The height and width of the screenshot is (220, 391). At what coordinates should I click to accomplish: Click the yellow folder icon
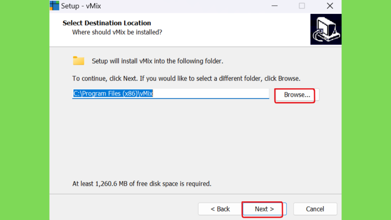tap(79, 61)
